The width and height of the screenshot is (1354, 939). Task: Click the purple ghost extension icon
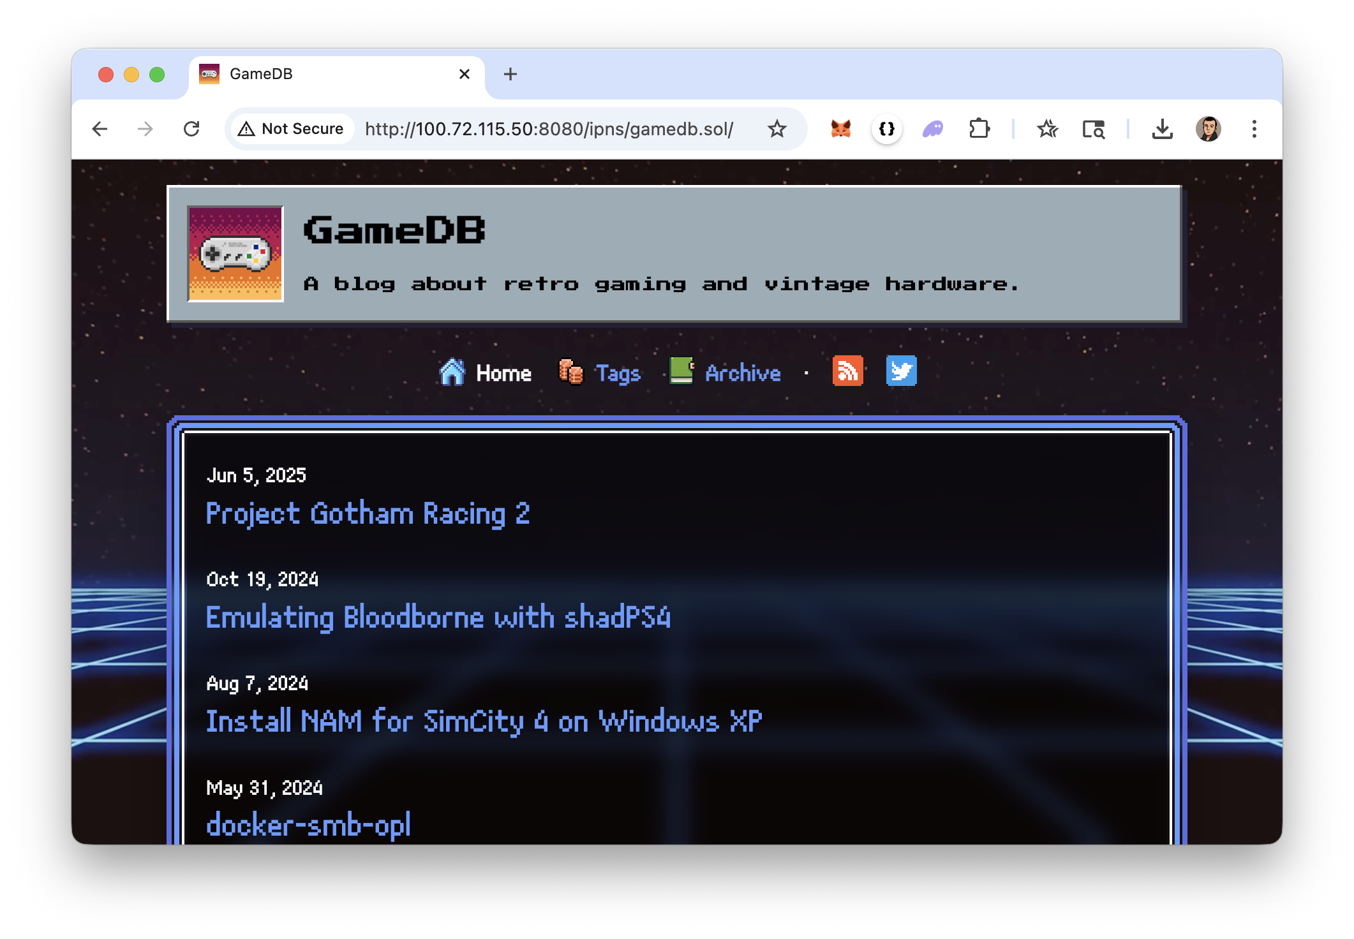click(932, 129)
